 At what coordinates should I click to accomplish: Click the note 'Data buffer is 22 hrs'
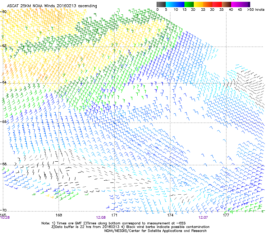tap(72, 227)
